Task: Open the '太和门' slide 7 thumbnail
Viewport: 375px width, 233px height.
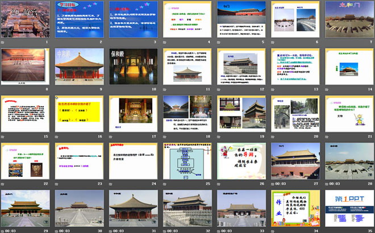Action: pos(350,19)
